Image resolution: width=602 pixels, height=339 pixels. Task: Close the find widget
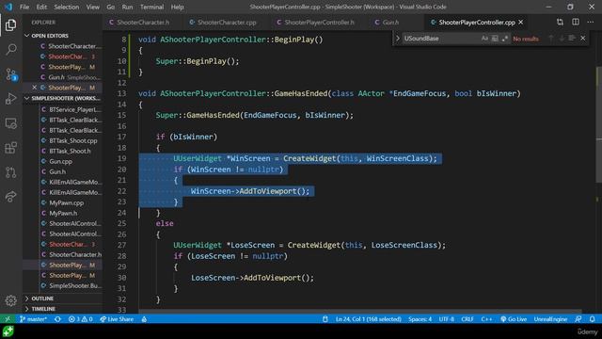click(583, 39)
